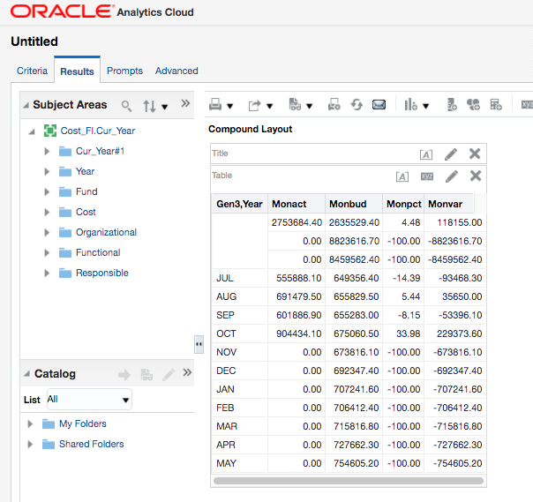Screen dimensions: 533x502
Task: Expand the Shared Folders node
Action: pyautogui.click(x=30, y=445)
